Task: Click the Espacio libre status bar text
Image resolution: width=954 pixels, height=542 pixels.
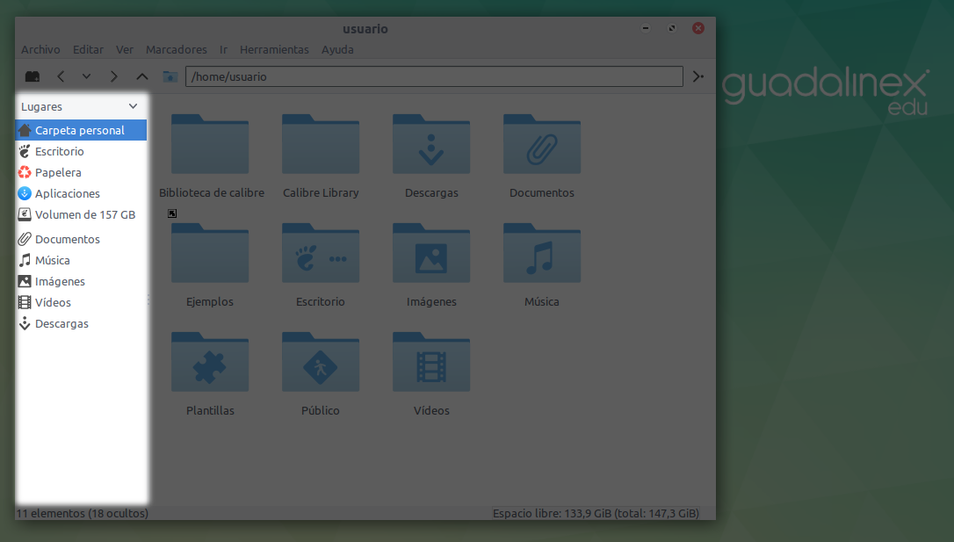Action: (596, 513)
